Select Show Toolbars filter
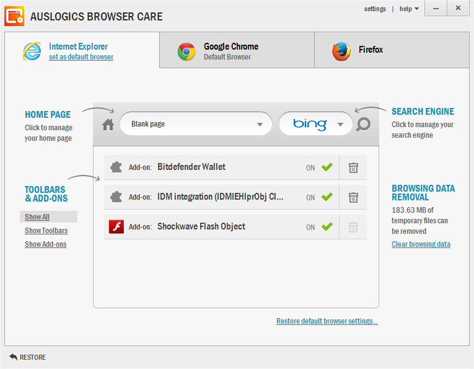 (46, 231)
